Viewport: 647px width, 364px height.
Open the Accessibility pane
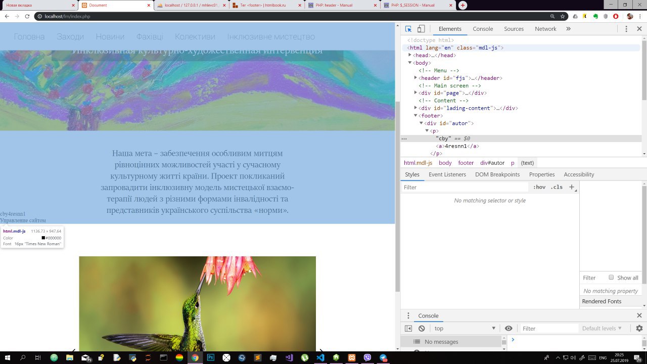579,174
